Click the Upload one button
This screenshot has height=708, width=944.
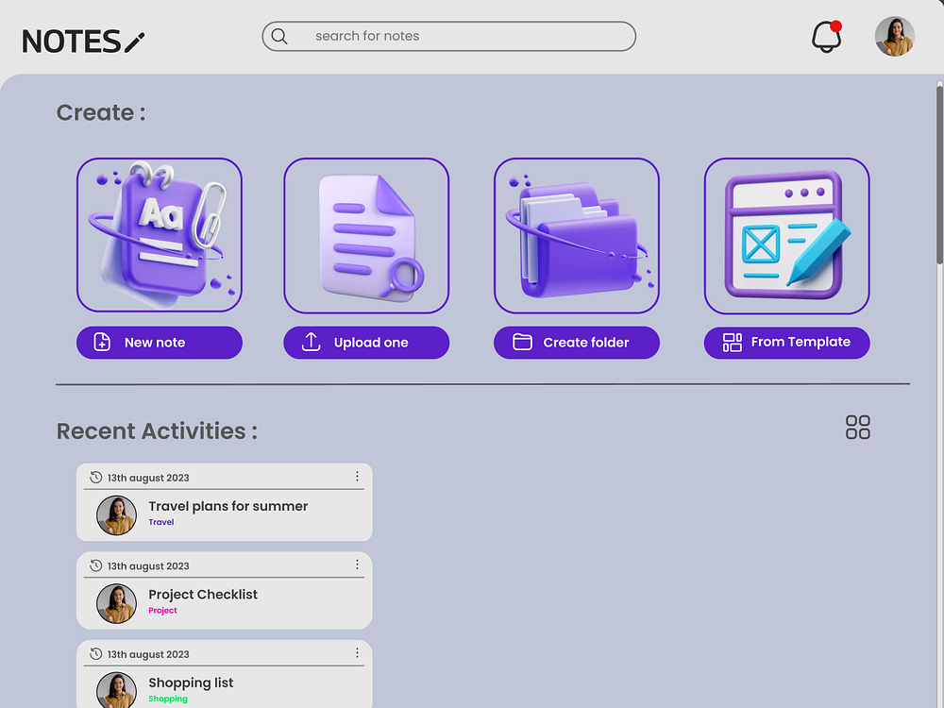pyautogui.click(x=366, y=343)
